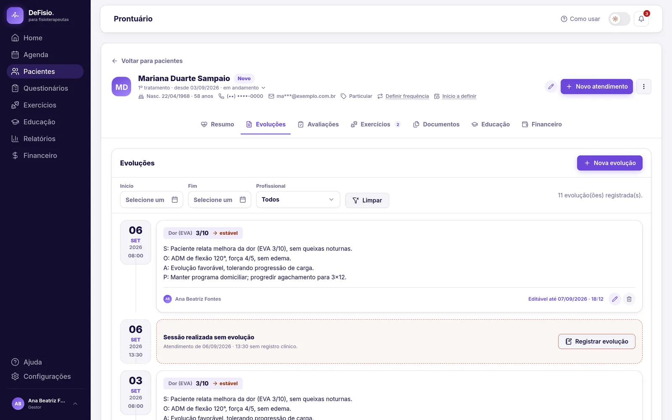Click the Fim date field
The height and width of the screenshot is (420, 672).
click(220, 199)
